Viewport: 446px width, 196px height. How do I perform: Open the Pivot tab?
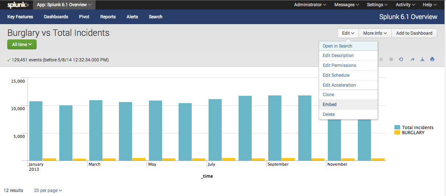pos(84,17)
